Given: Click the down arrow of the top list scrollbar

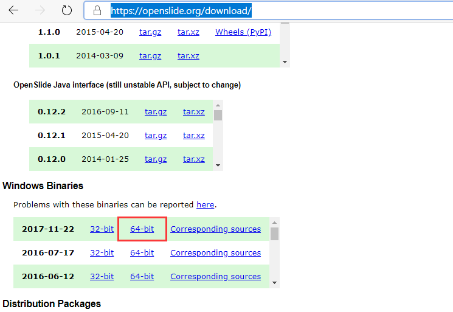Looking at the screenshot, I should point(285,62).
